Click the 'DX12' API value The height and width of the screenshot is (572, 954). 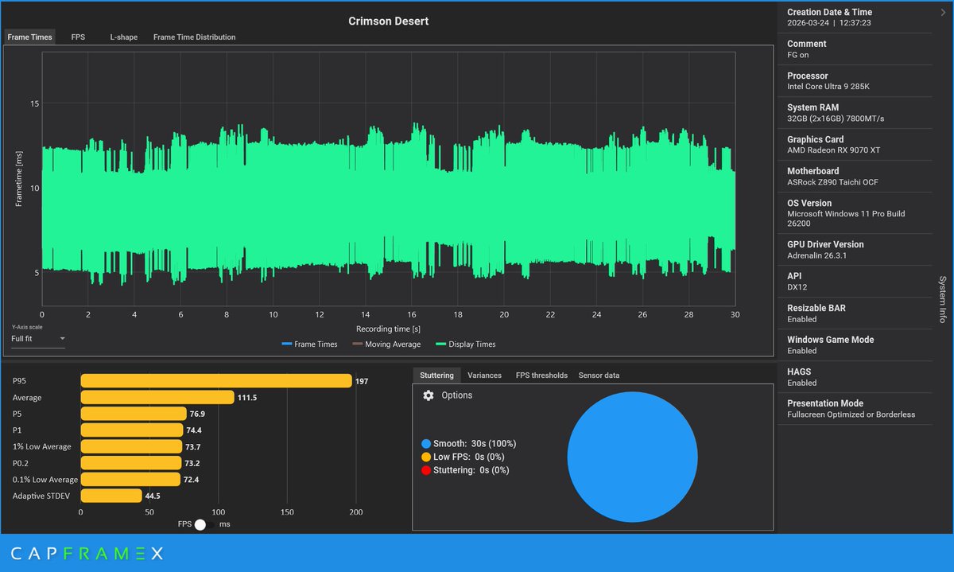(x=797, y=287)
